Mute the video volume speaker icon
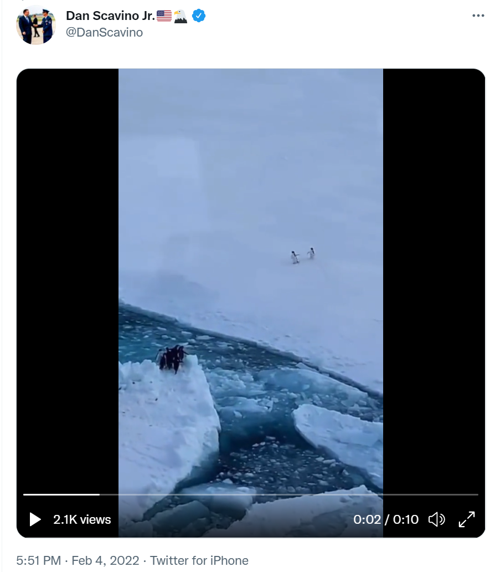Screen dimensions: 495x572 [x=436, y=519]
